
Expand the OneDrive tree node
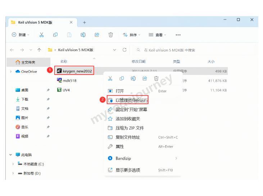pos(11,72)
